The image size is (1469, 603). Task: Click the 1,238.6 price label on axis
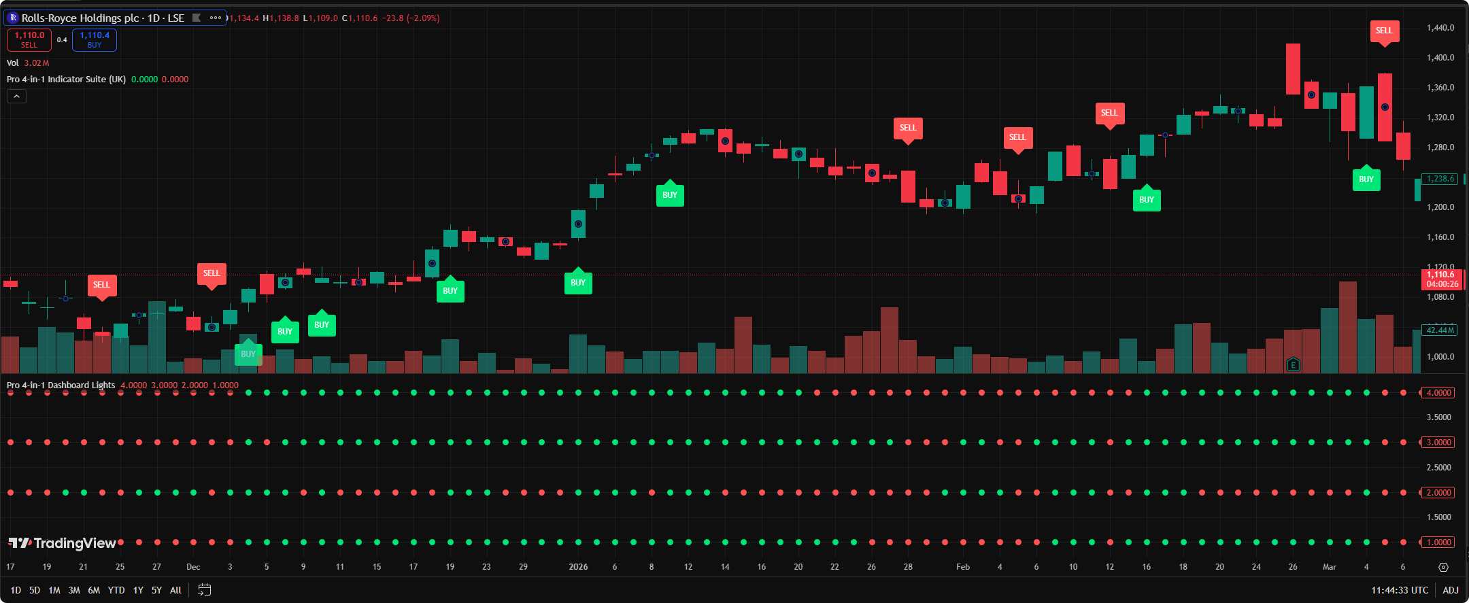(x=1440, y=179)
